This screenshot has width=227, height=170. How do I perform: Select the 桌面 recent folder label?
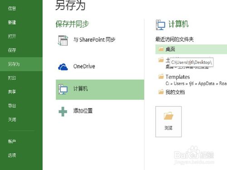170,49
